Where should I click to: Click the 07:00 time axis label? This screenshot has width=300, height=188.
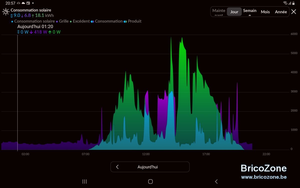pyautogui.click(x=85, y=154)
